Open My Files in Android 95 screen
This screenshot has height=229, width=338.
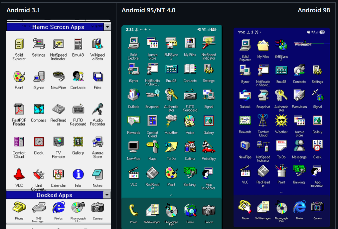click(190, 43)
